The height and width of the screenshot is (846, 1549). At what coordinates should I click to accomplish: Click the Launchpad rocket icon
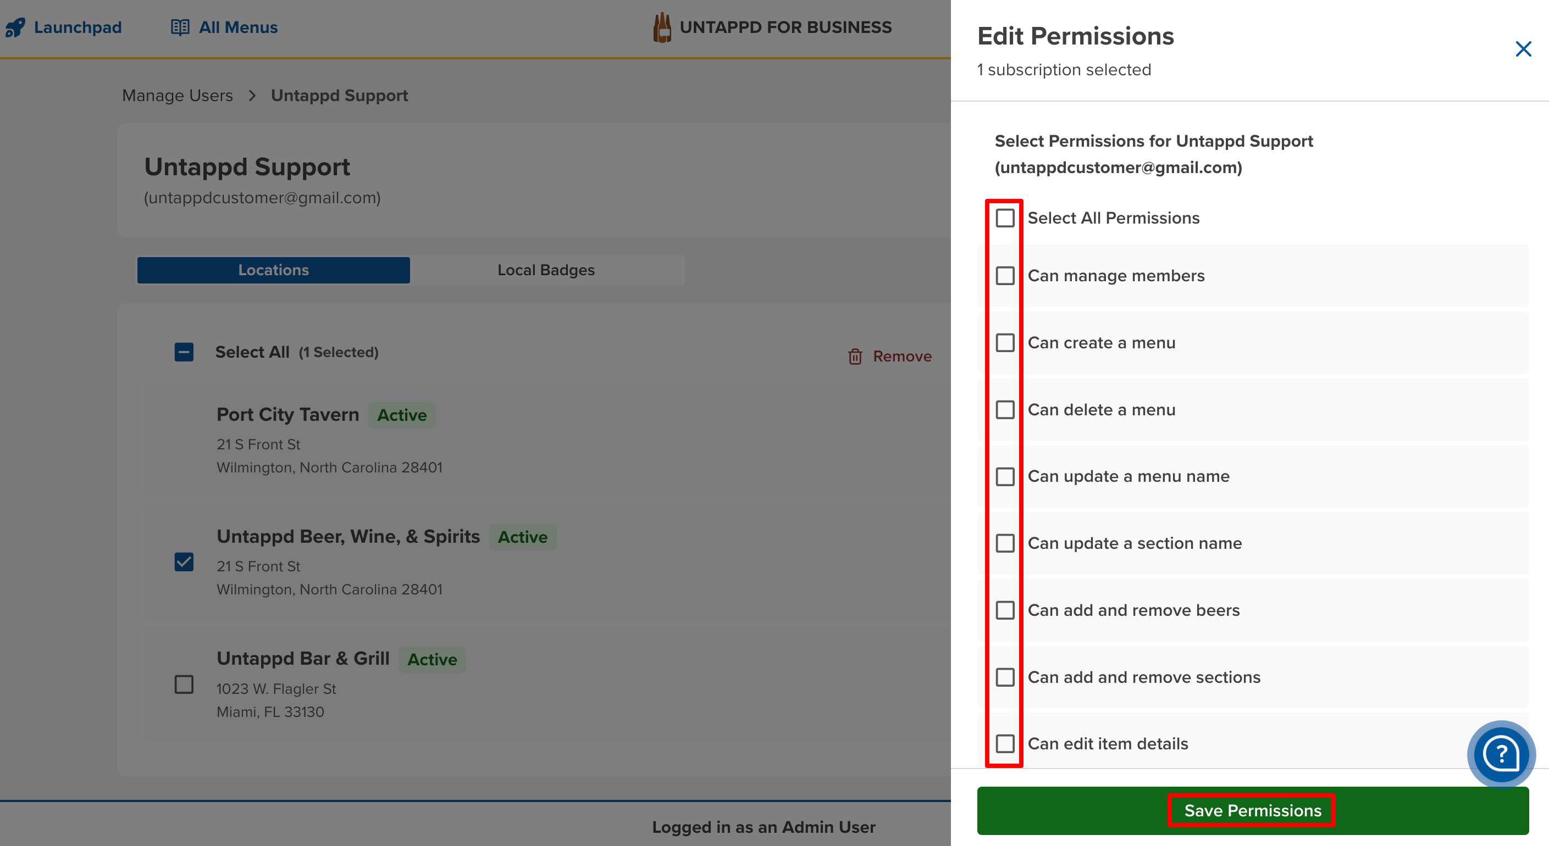click(15, 27)
